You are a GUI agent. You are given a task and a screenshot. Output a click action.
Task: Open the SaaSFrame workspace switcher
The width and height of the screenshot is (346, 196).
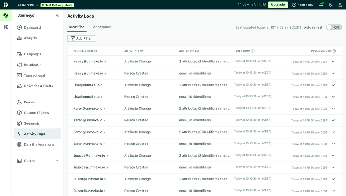tap(28, 5)
